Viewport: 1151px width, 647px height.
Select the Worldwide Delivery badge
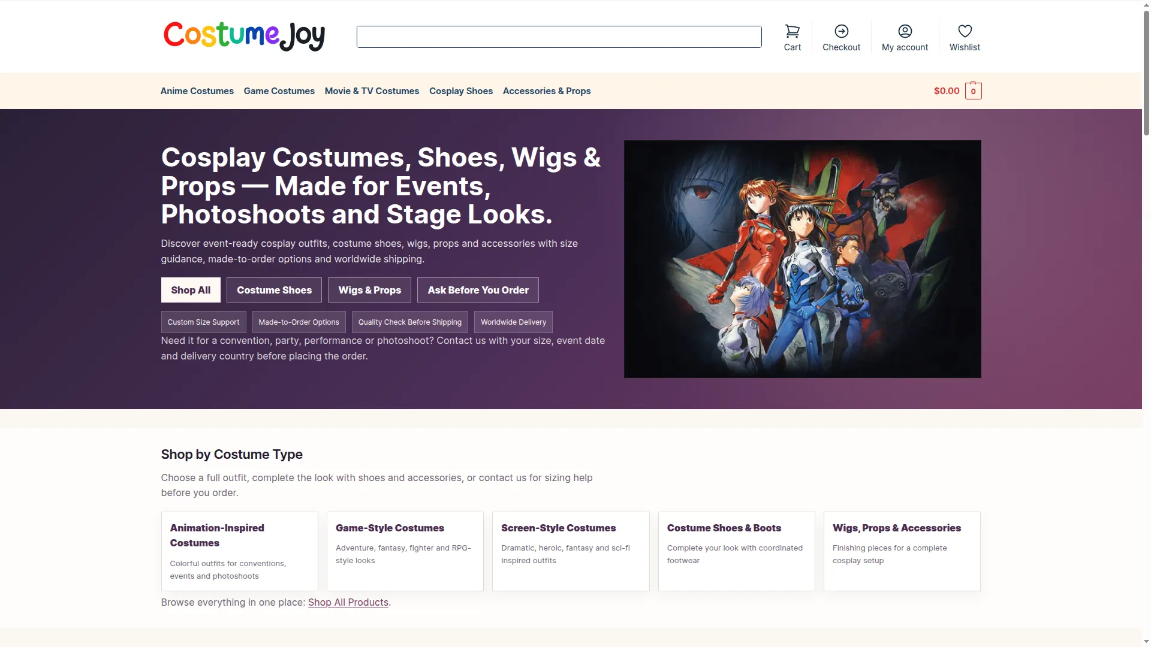coord(513,322)
